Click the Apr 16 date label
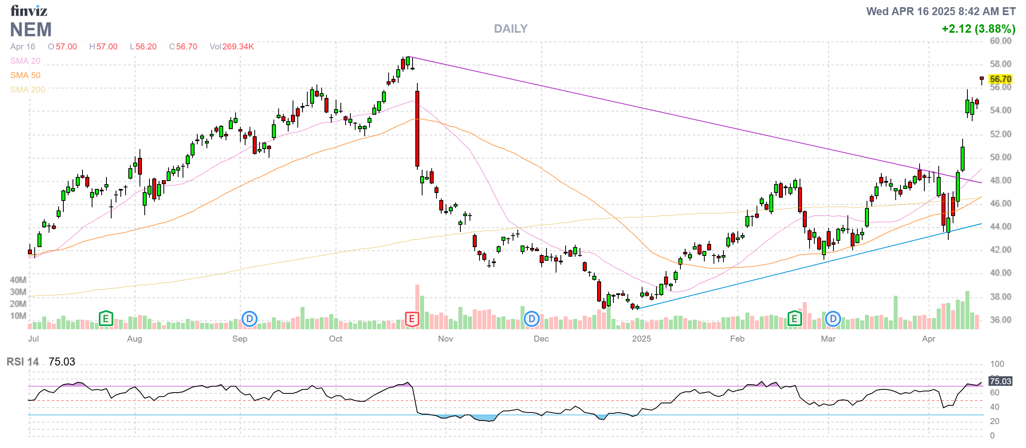This screenshot has width=1026, height=448. tap(23, 47)
